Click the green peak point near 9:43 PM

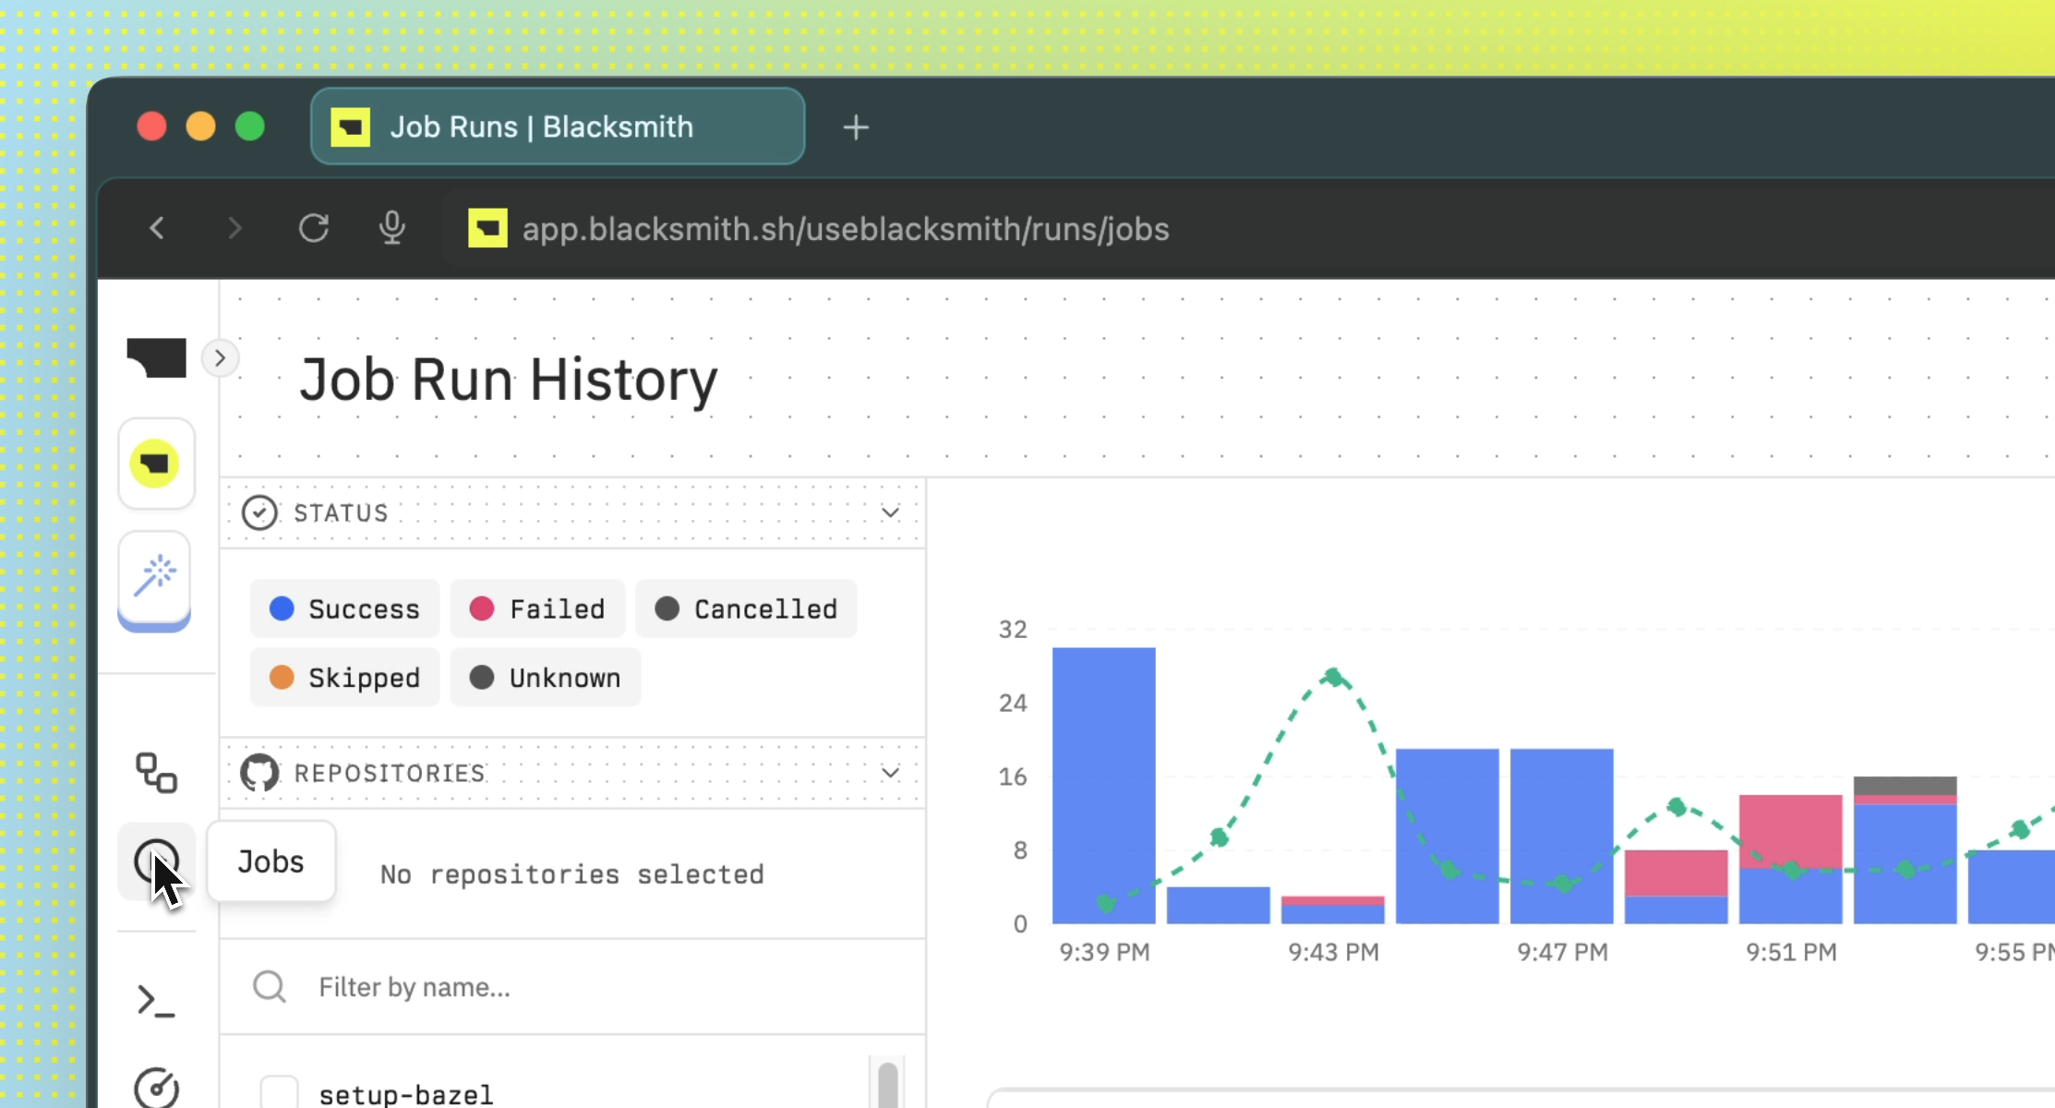tap(1333, 677)
